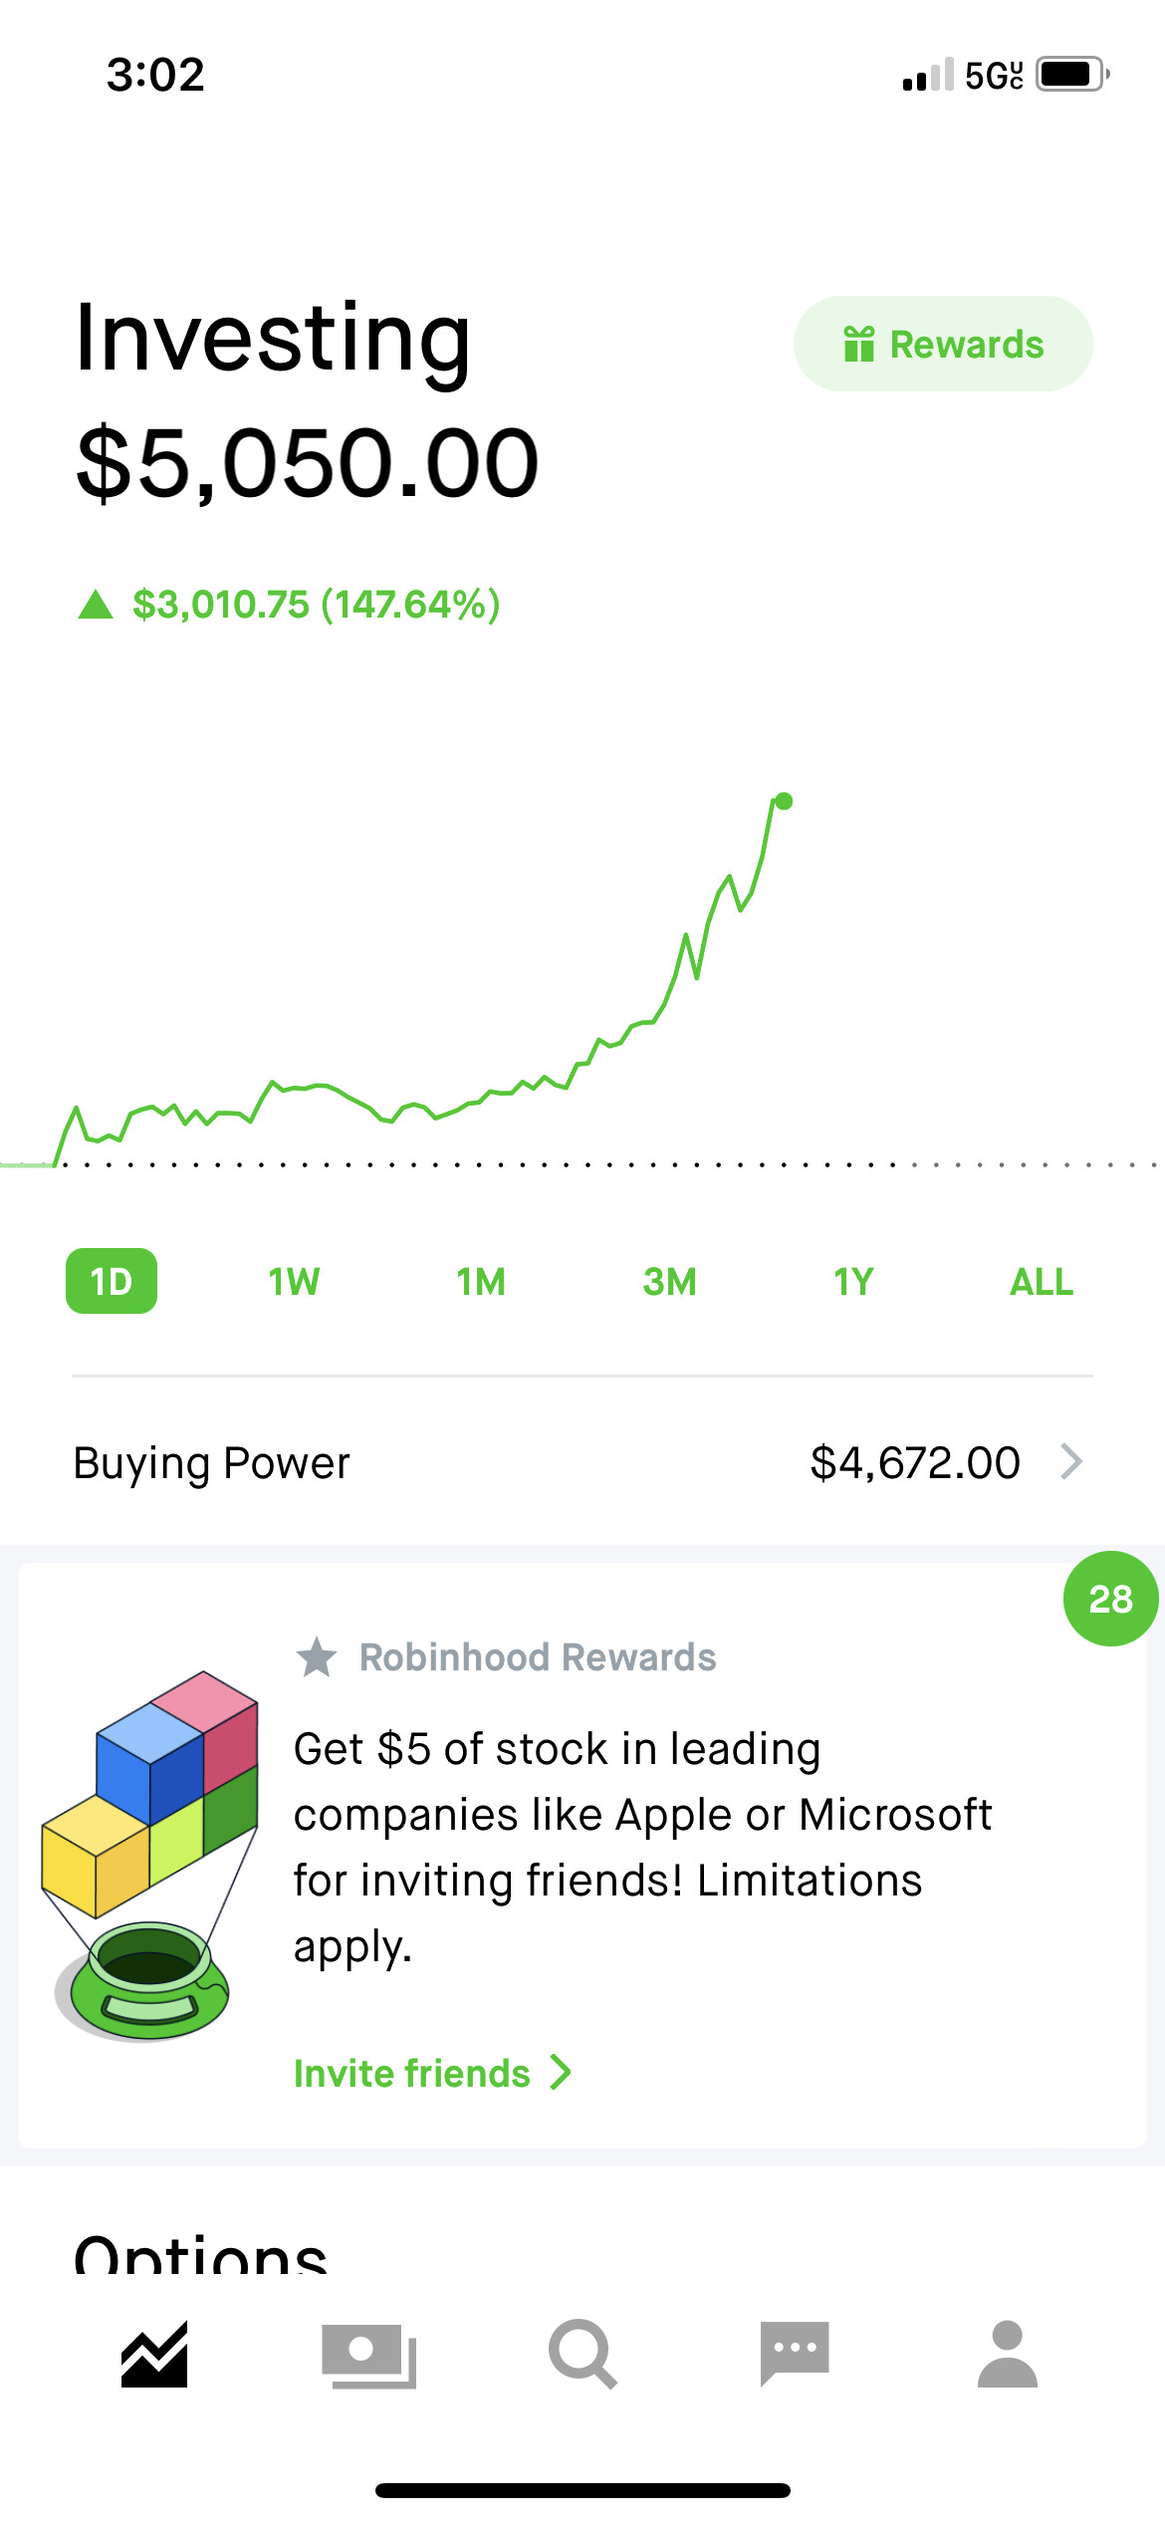
Task: Select the 1D time range
Action: 112,1281
